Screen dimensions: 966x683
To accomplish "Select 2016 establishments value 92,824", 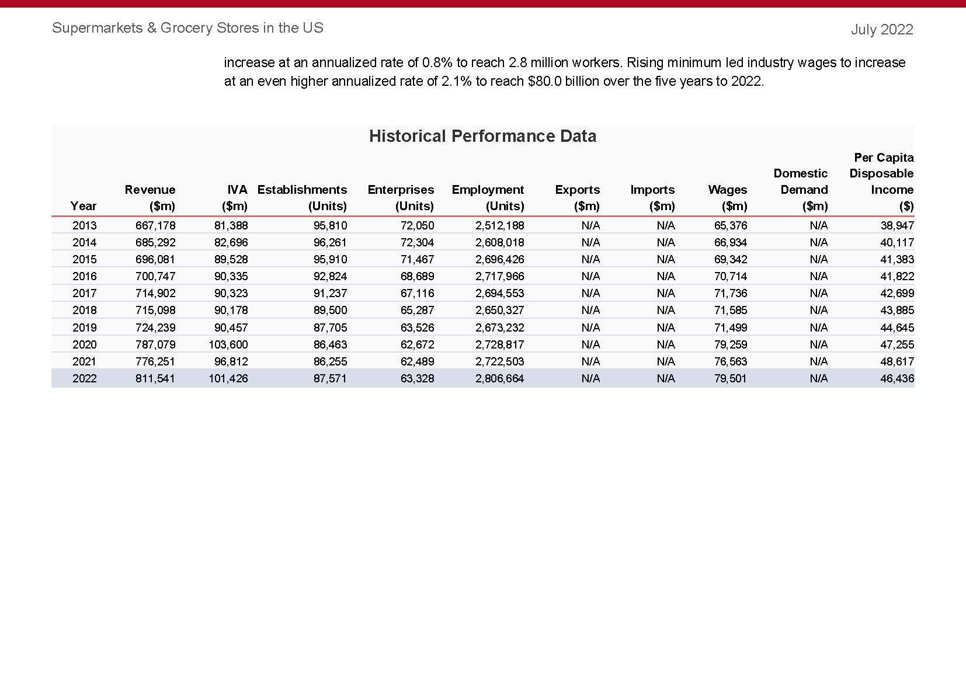I will pyautogui.click(x=330, y=276).
